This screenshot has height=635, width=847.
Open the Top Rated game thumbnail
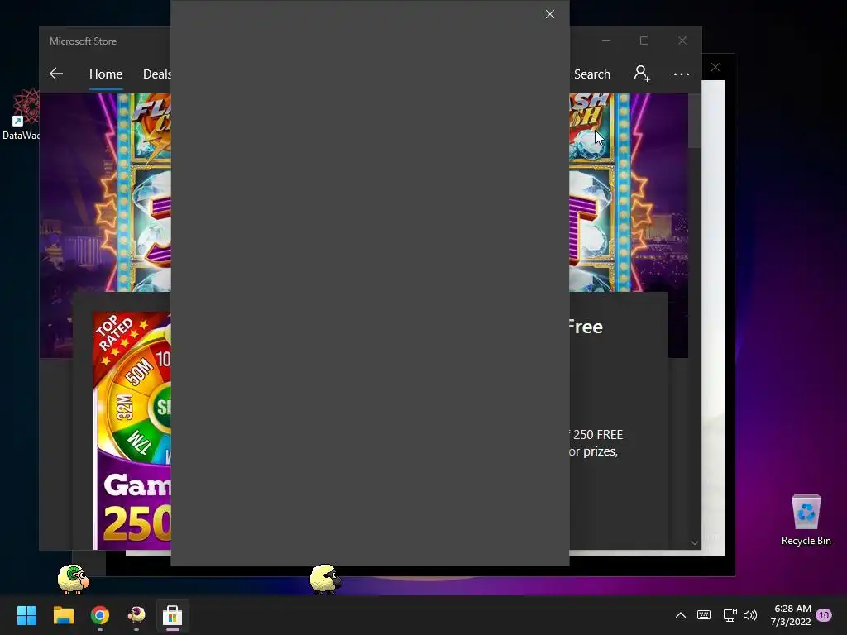point(132,430)
